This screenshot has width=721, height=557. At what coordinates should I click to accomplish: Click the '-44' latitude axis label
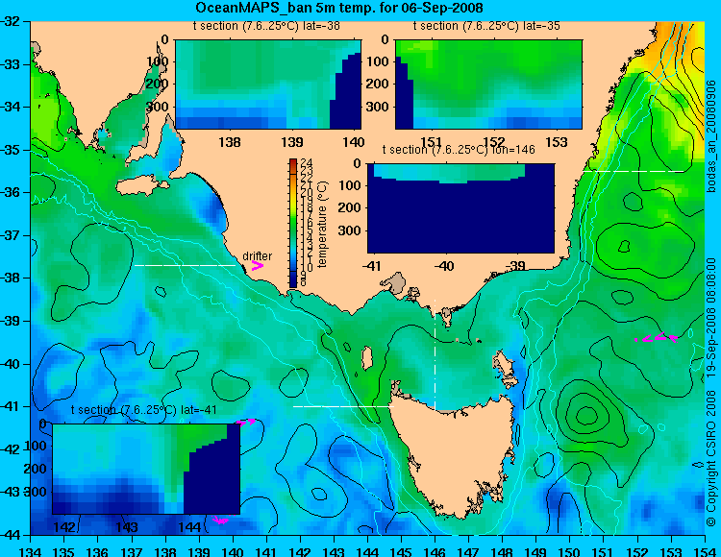(11, 535)
